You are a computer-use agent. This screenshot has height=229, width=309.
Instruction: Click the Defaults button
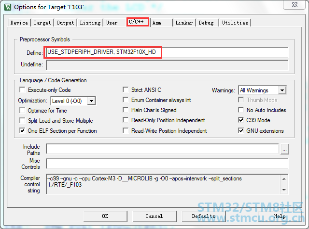coord(203,216)
